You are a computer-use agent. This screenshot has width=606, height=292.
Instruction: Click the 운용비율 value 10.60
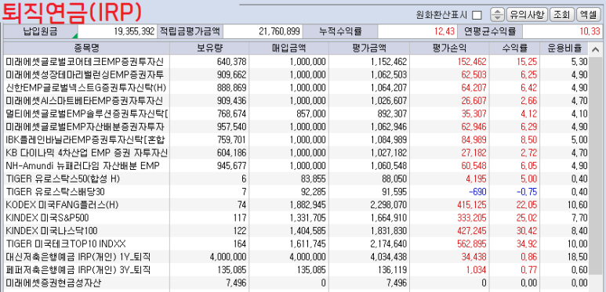click(x=577, y=205)
